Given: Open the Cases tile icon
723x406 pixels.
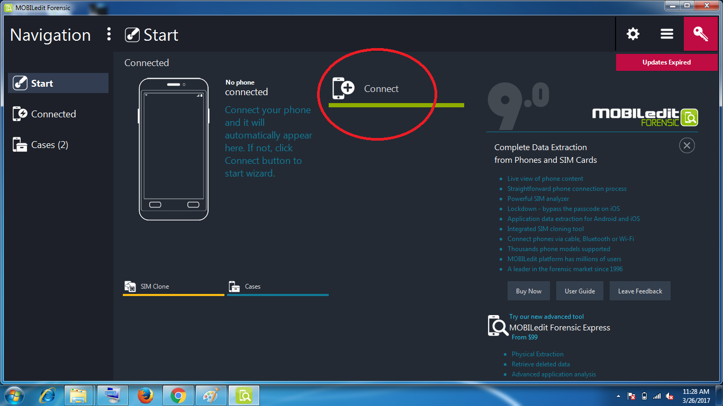Looking at the screenshot, I should coord(234,287).
